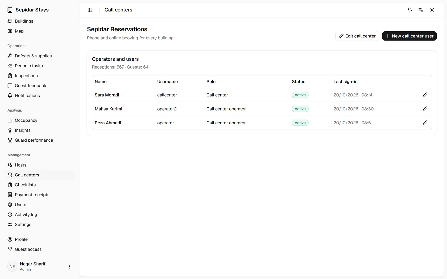
Task: Select the name Sara Moradi
Action: click(107, 95)
